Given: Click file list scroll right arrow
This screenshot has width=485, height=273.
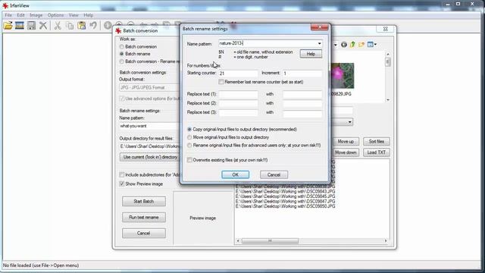Looking at the screenshot, I should [386, 241].
